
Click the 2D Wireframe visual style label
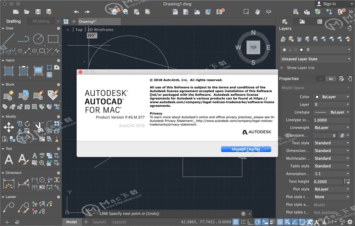(100, 29)
